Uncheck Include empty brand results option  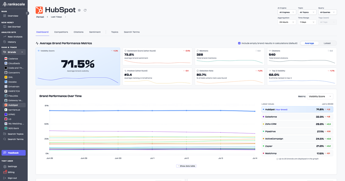[x=239, y=43]
